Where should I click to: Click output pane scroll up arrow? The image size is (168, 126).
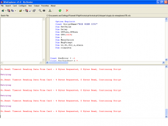(x=166, y=67)
